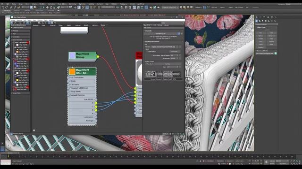Image resolution: width=302 pixels, height=169 pixels.
Task: Switch to Hierarchy tab in command panel
Action: coord(264,17)
